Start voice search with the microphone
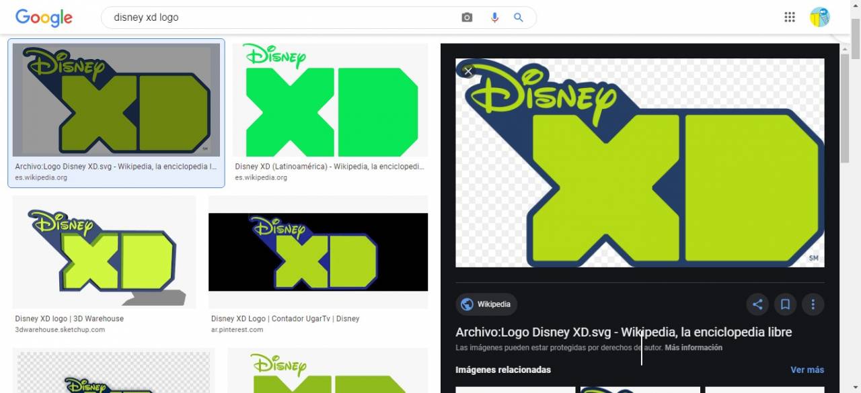861x393 pixels. pos(494,17)
